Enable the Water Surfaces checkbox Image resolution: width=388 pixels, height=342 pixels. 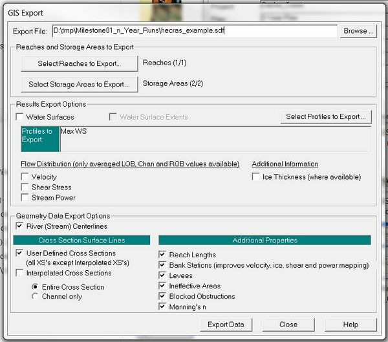point(19,117)
